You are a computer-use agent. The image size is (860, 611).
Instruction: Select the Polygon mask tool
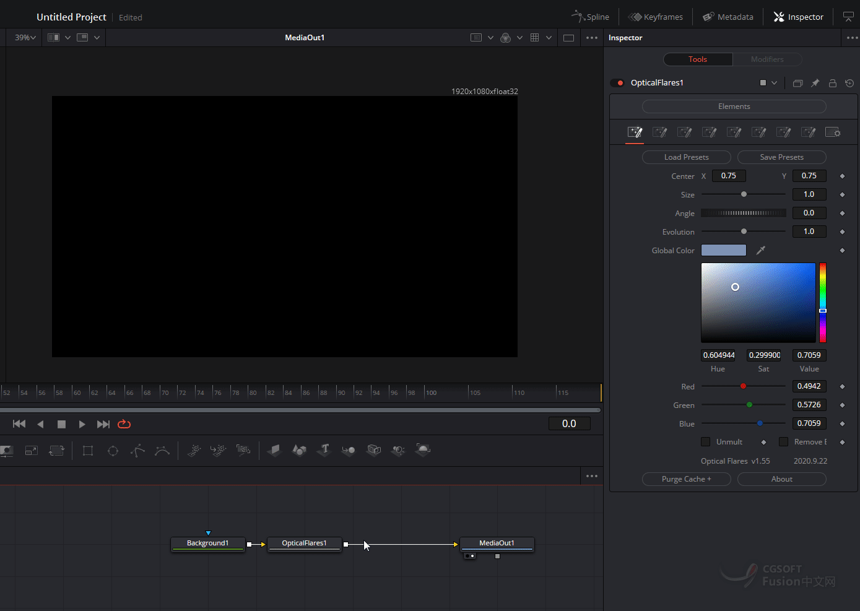pos(137,451)
